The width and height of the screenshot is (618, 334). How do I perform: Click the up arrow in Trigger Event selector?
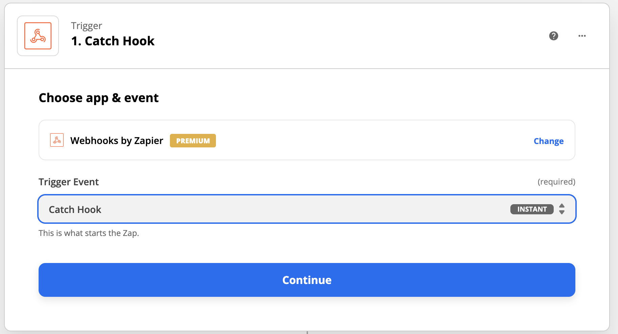[x=562, y=206]
